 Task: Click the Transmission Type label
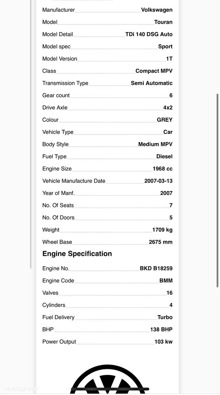coord(65,83)
